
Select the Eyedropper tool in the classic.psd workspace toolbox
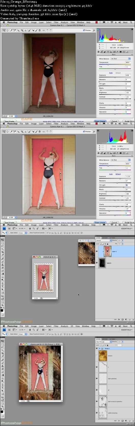coord(3,356)
